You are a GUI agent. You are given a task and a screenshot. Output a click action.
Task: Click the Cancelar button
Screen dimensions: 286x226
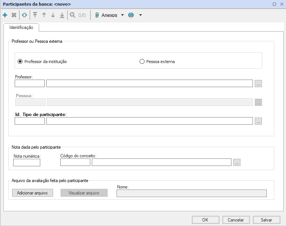236,220
